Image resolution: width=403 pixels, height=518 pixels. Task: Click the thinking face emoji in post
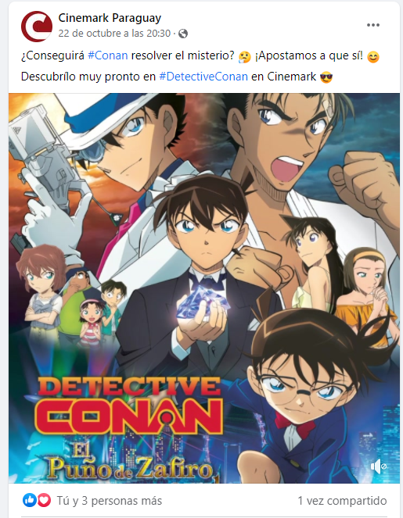[244, 57]
